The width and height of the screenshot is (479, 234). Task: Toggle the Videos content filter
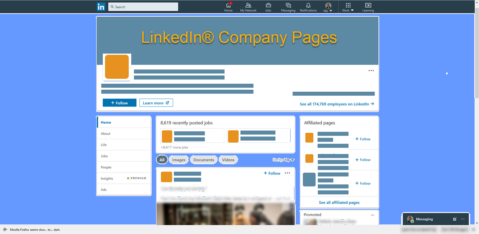pos(228,159)
